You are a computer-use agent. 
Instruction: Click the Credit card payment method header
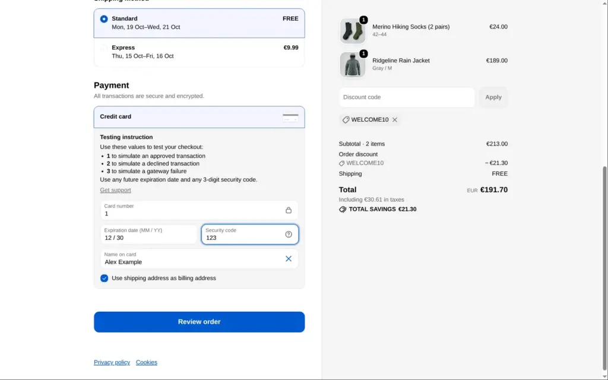point(199,117)
